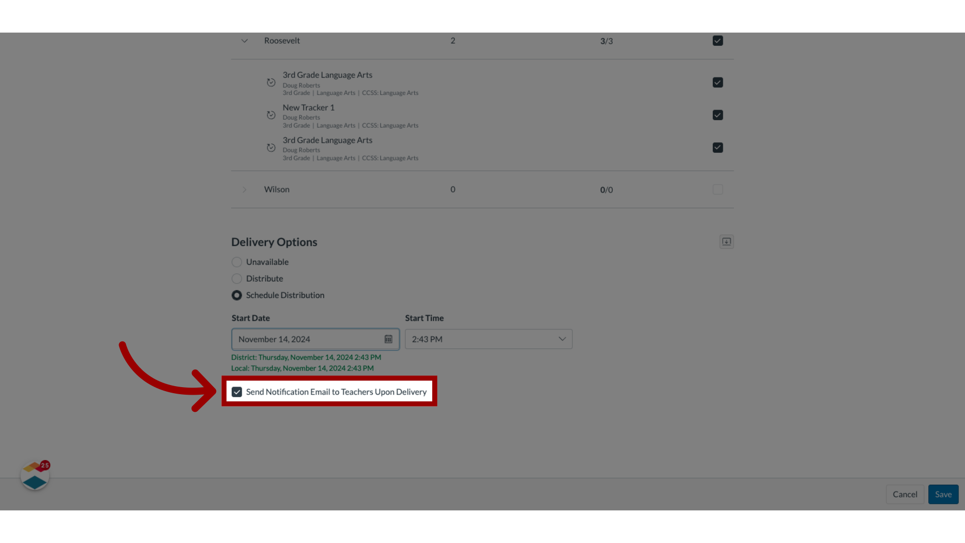Disable the Wilson school checkbox
The height and width of the screenshot is (543, 965).
[718, 189]
